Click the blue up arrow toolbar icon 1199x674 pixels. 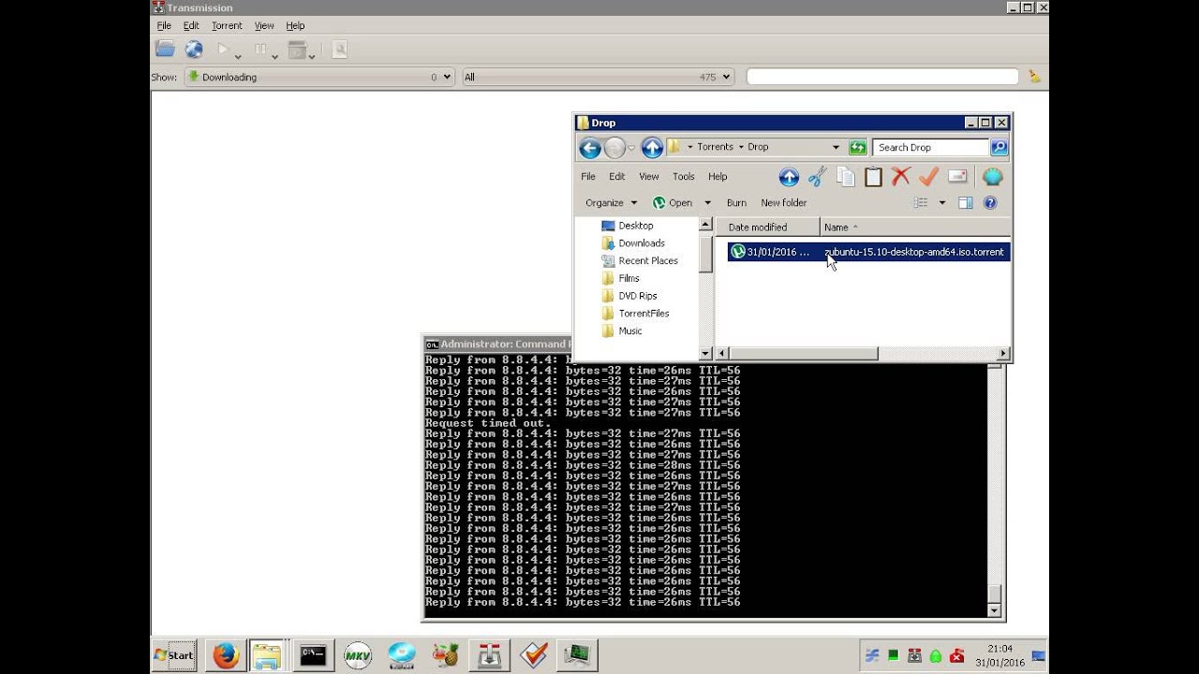click(789, 176)
